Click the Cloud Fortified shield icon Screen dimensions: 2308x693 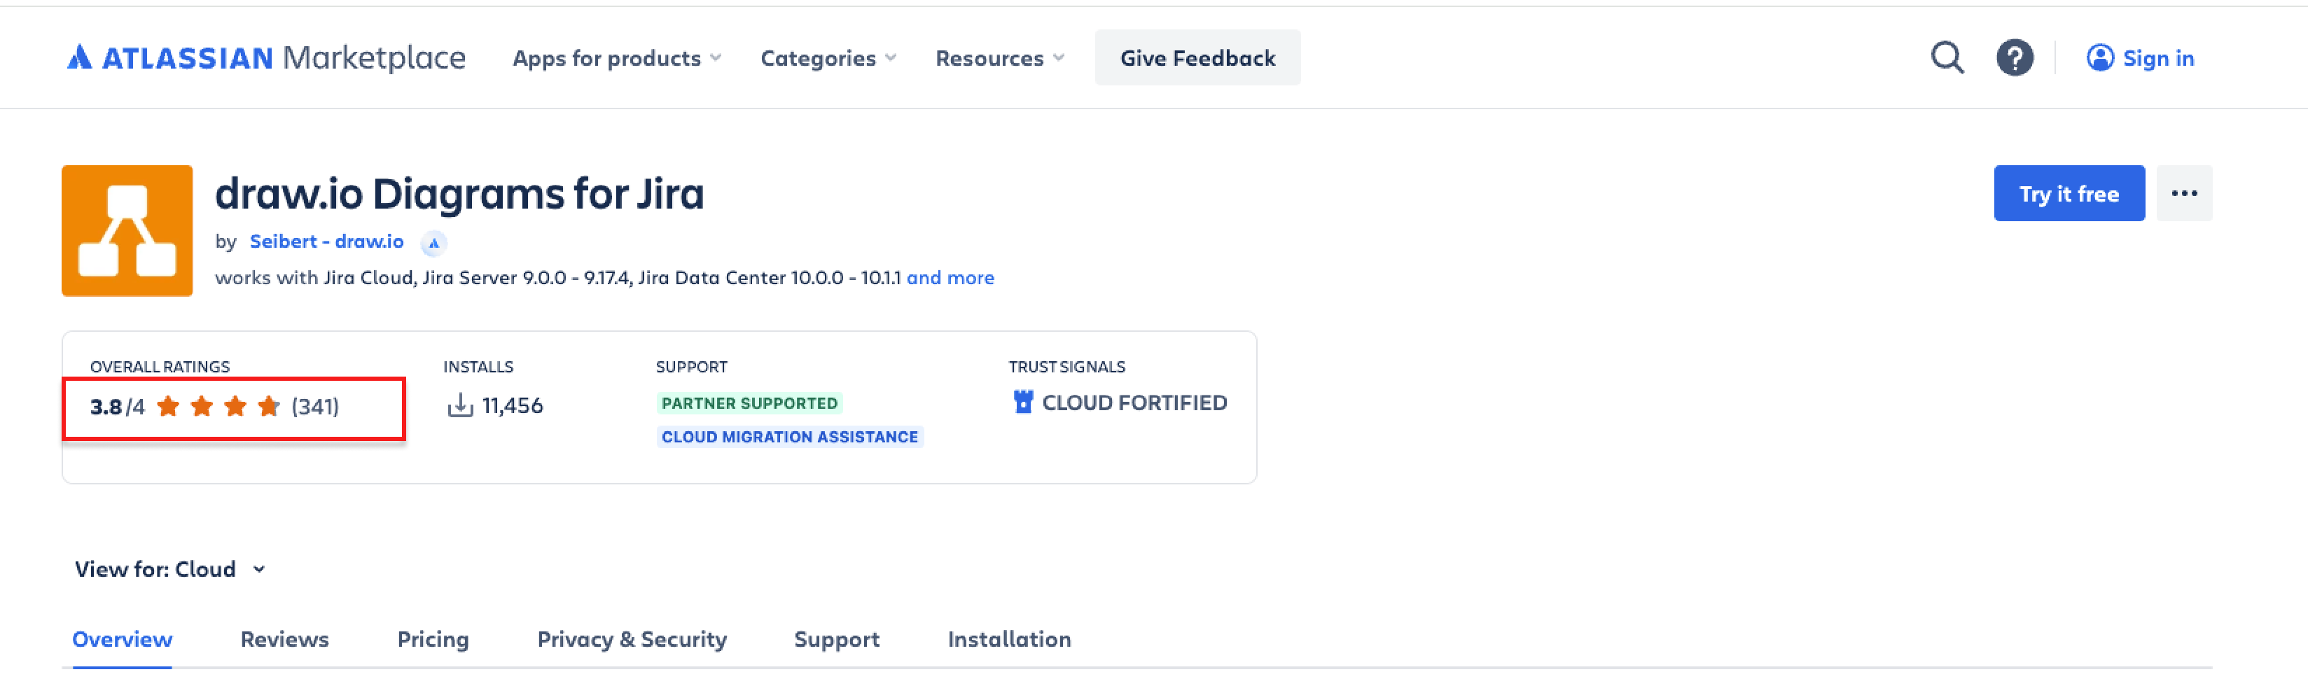click(x=1022, y=402)
